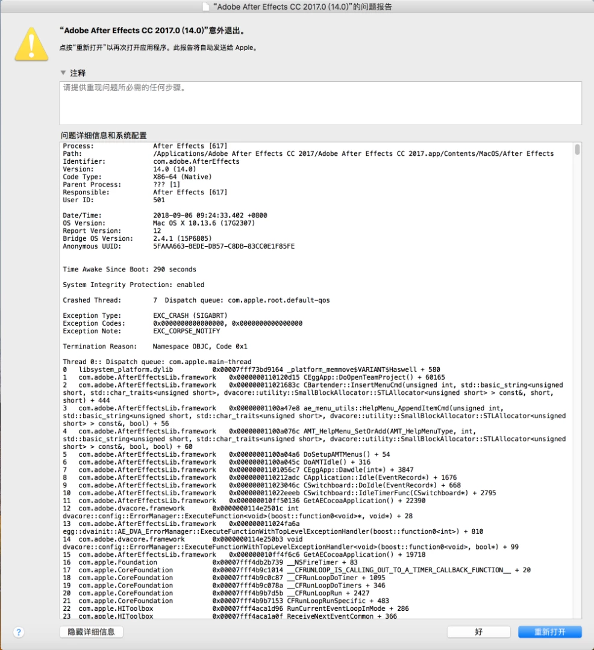Click the 'X86-64 (Native)' code type value
594x650 pixels.
pyautogui.click(x=182, y=176)
